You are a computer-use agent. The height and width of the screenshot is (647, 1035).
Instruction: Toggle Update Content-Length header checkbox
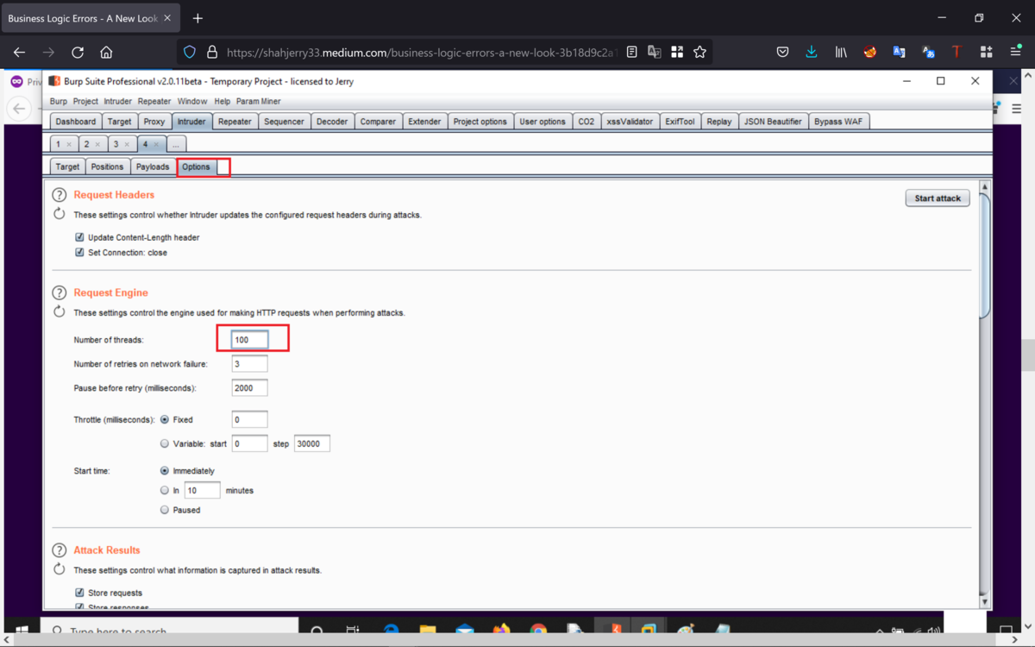79,237
